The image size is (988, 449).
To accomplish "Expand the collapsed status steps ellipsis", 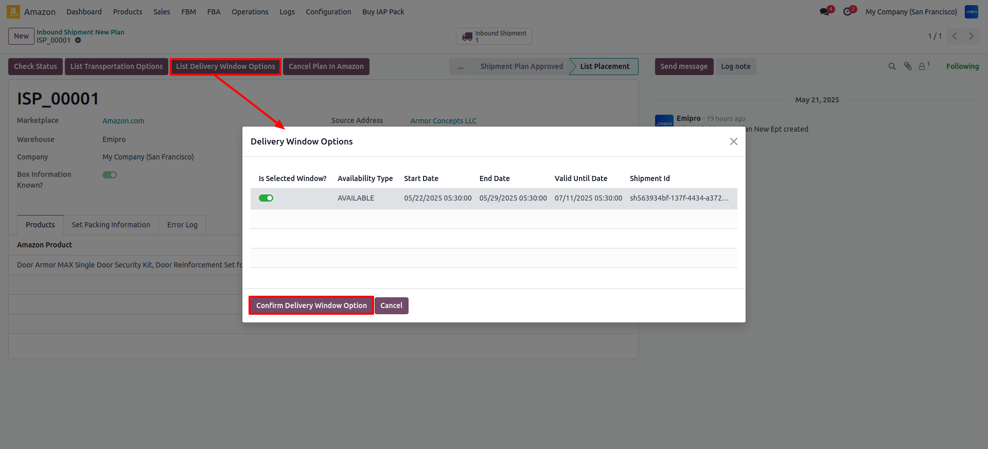I will 461,66.
